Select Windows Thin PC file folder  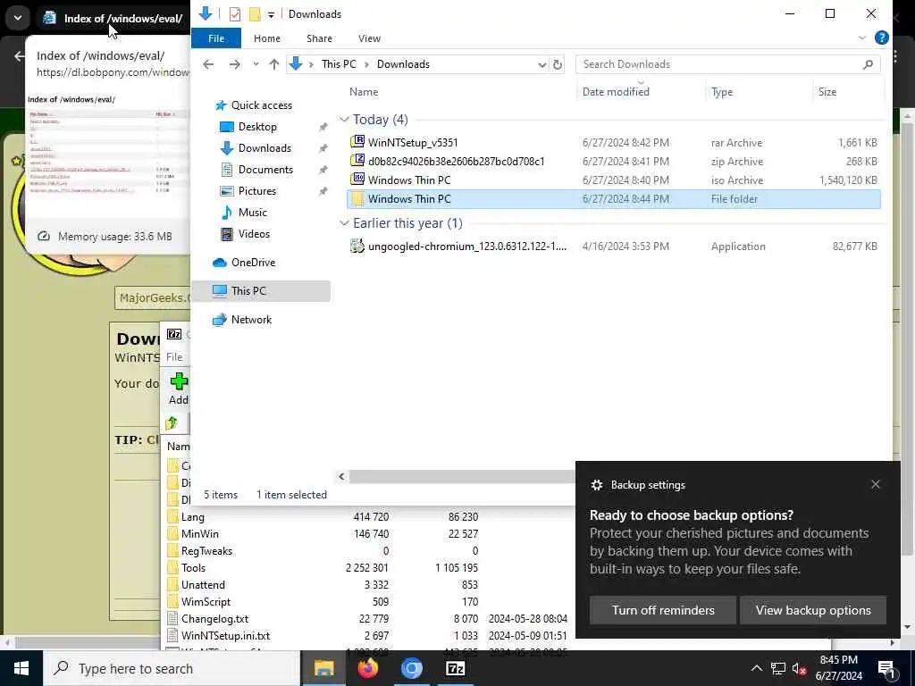tap(613, 199)
